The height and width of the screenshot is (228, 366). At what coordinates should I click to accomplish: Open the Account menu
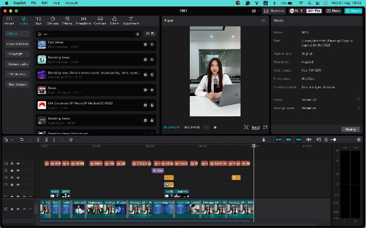72,3
